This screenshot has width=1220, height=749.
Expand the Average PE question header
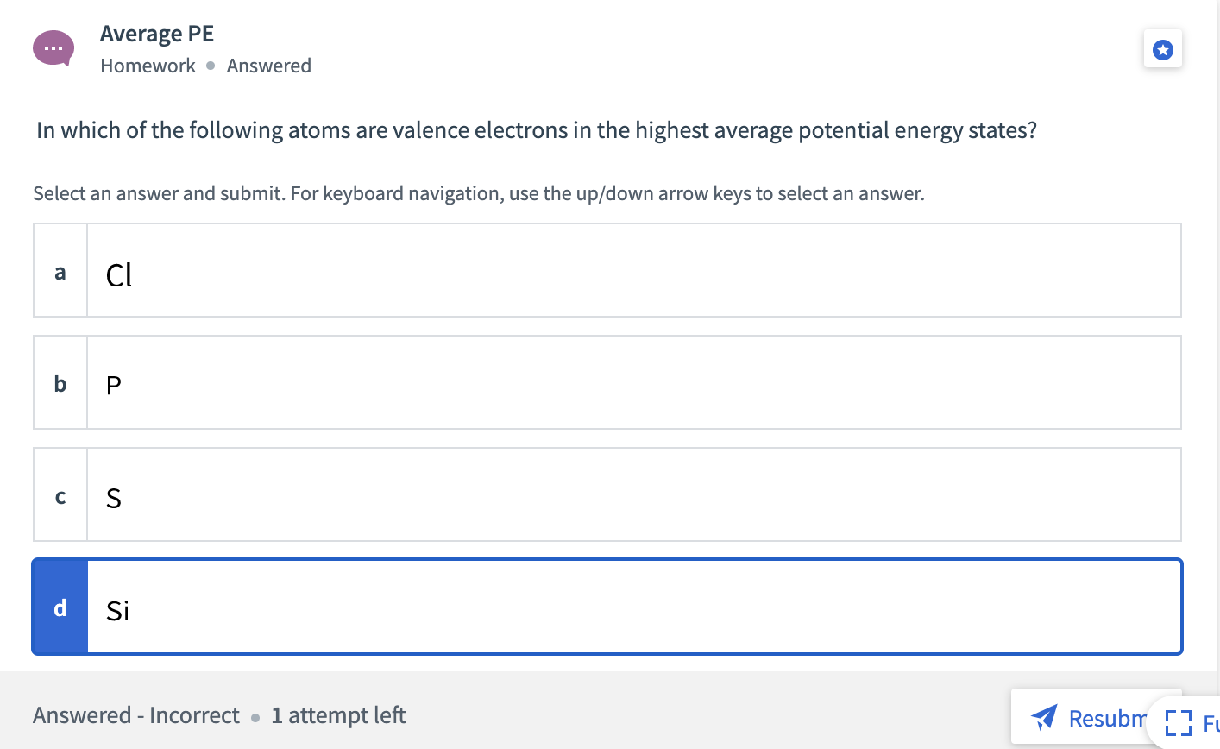[x=157, y=33]
